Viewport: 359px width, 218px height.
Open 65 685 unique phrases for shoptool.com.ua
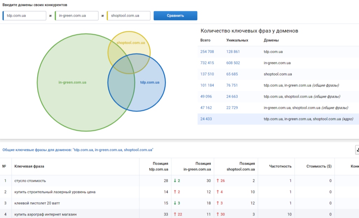[232, 74]
